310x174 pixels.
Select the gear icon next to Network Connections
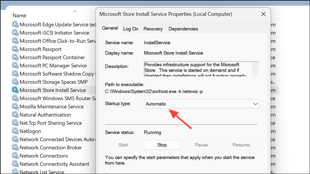[x=15, y=156]
